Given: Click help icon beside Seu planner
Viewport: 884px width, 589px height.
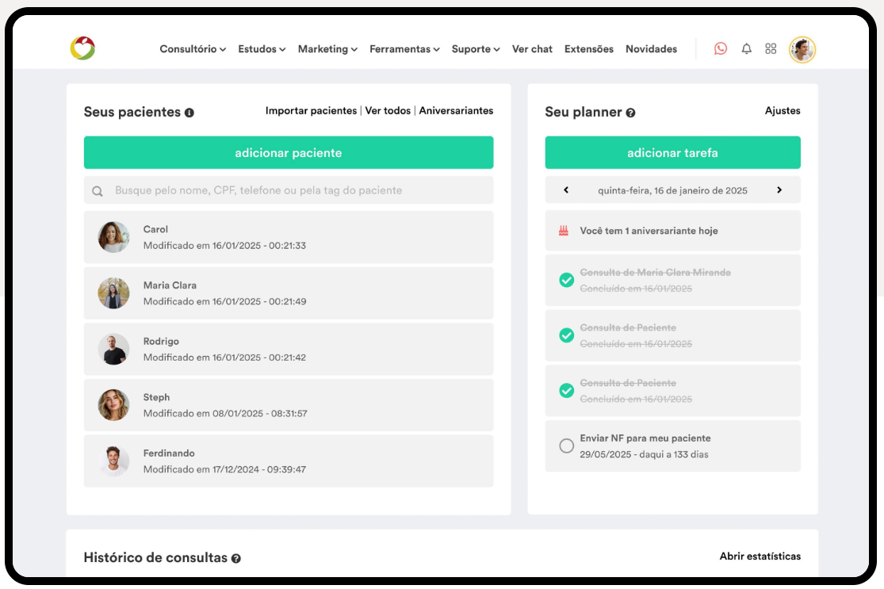Looking at the screenshot, I should click(630, 113).
